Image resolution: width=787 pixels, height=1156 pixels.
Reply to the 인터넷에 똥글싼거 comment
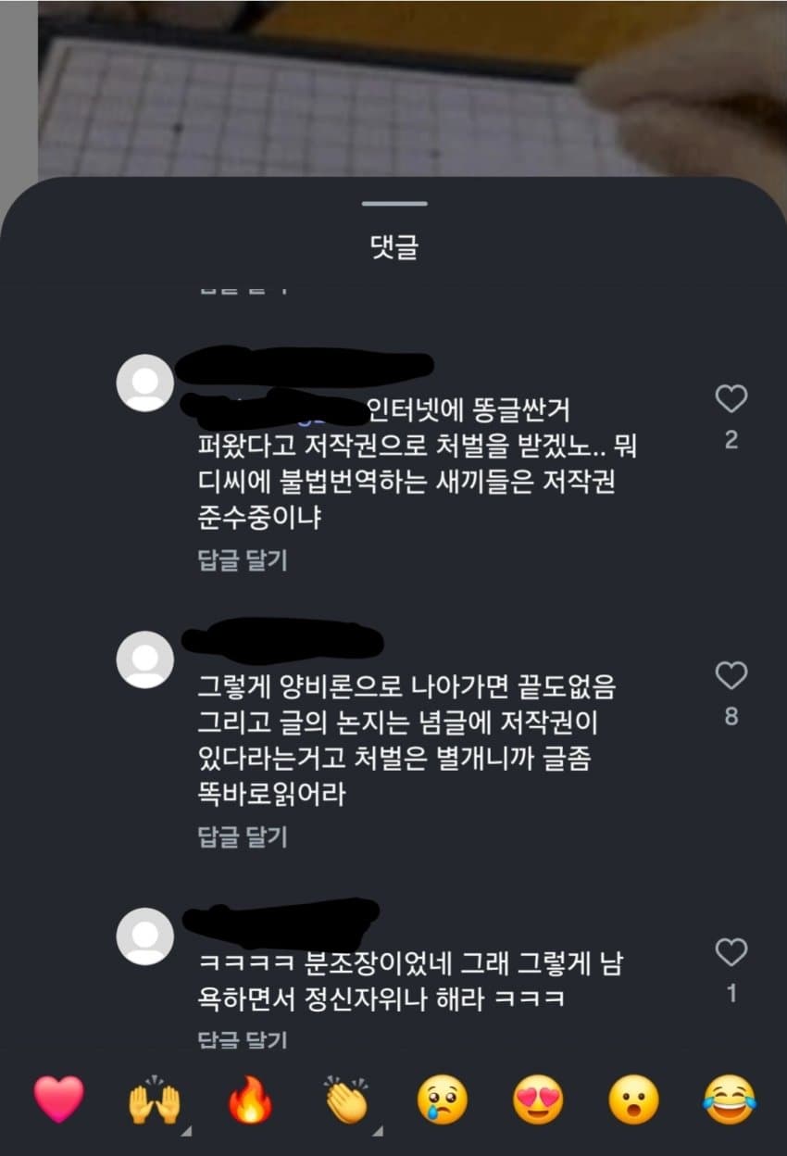[x=244, y=560]
